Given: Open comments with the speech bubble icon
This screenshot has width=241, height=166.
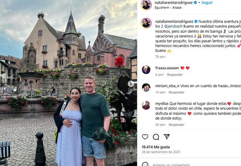Looking at the screenshot, I should pyautogui.click(x=156, y=137).
